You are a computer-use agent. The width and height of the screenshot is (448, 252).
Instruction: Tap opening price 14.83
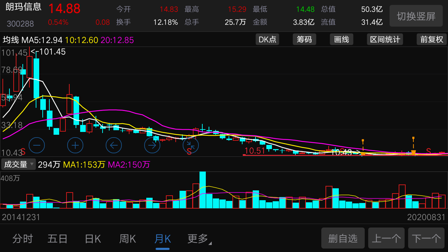tap(169, 9)
